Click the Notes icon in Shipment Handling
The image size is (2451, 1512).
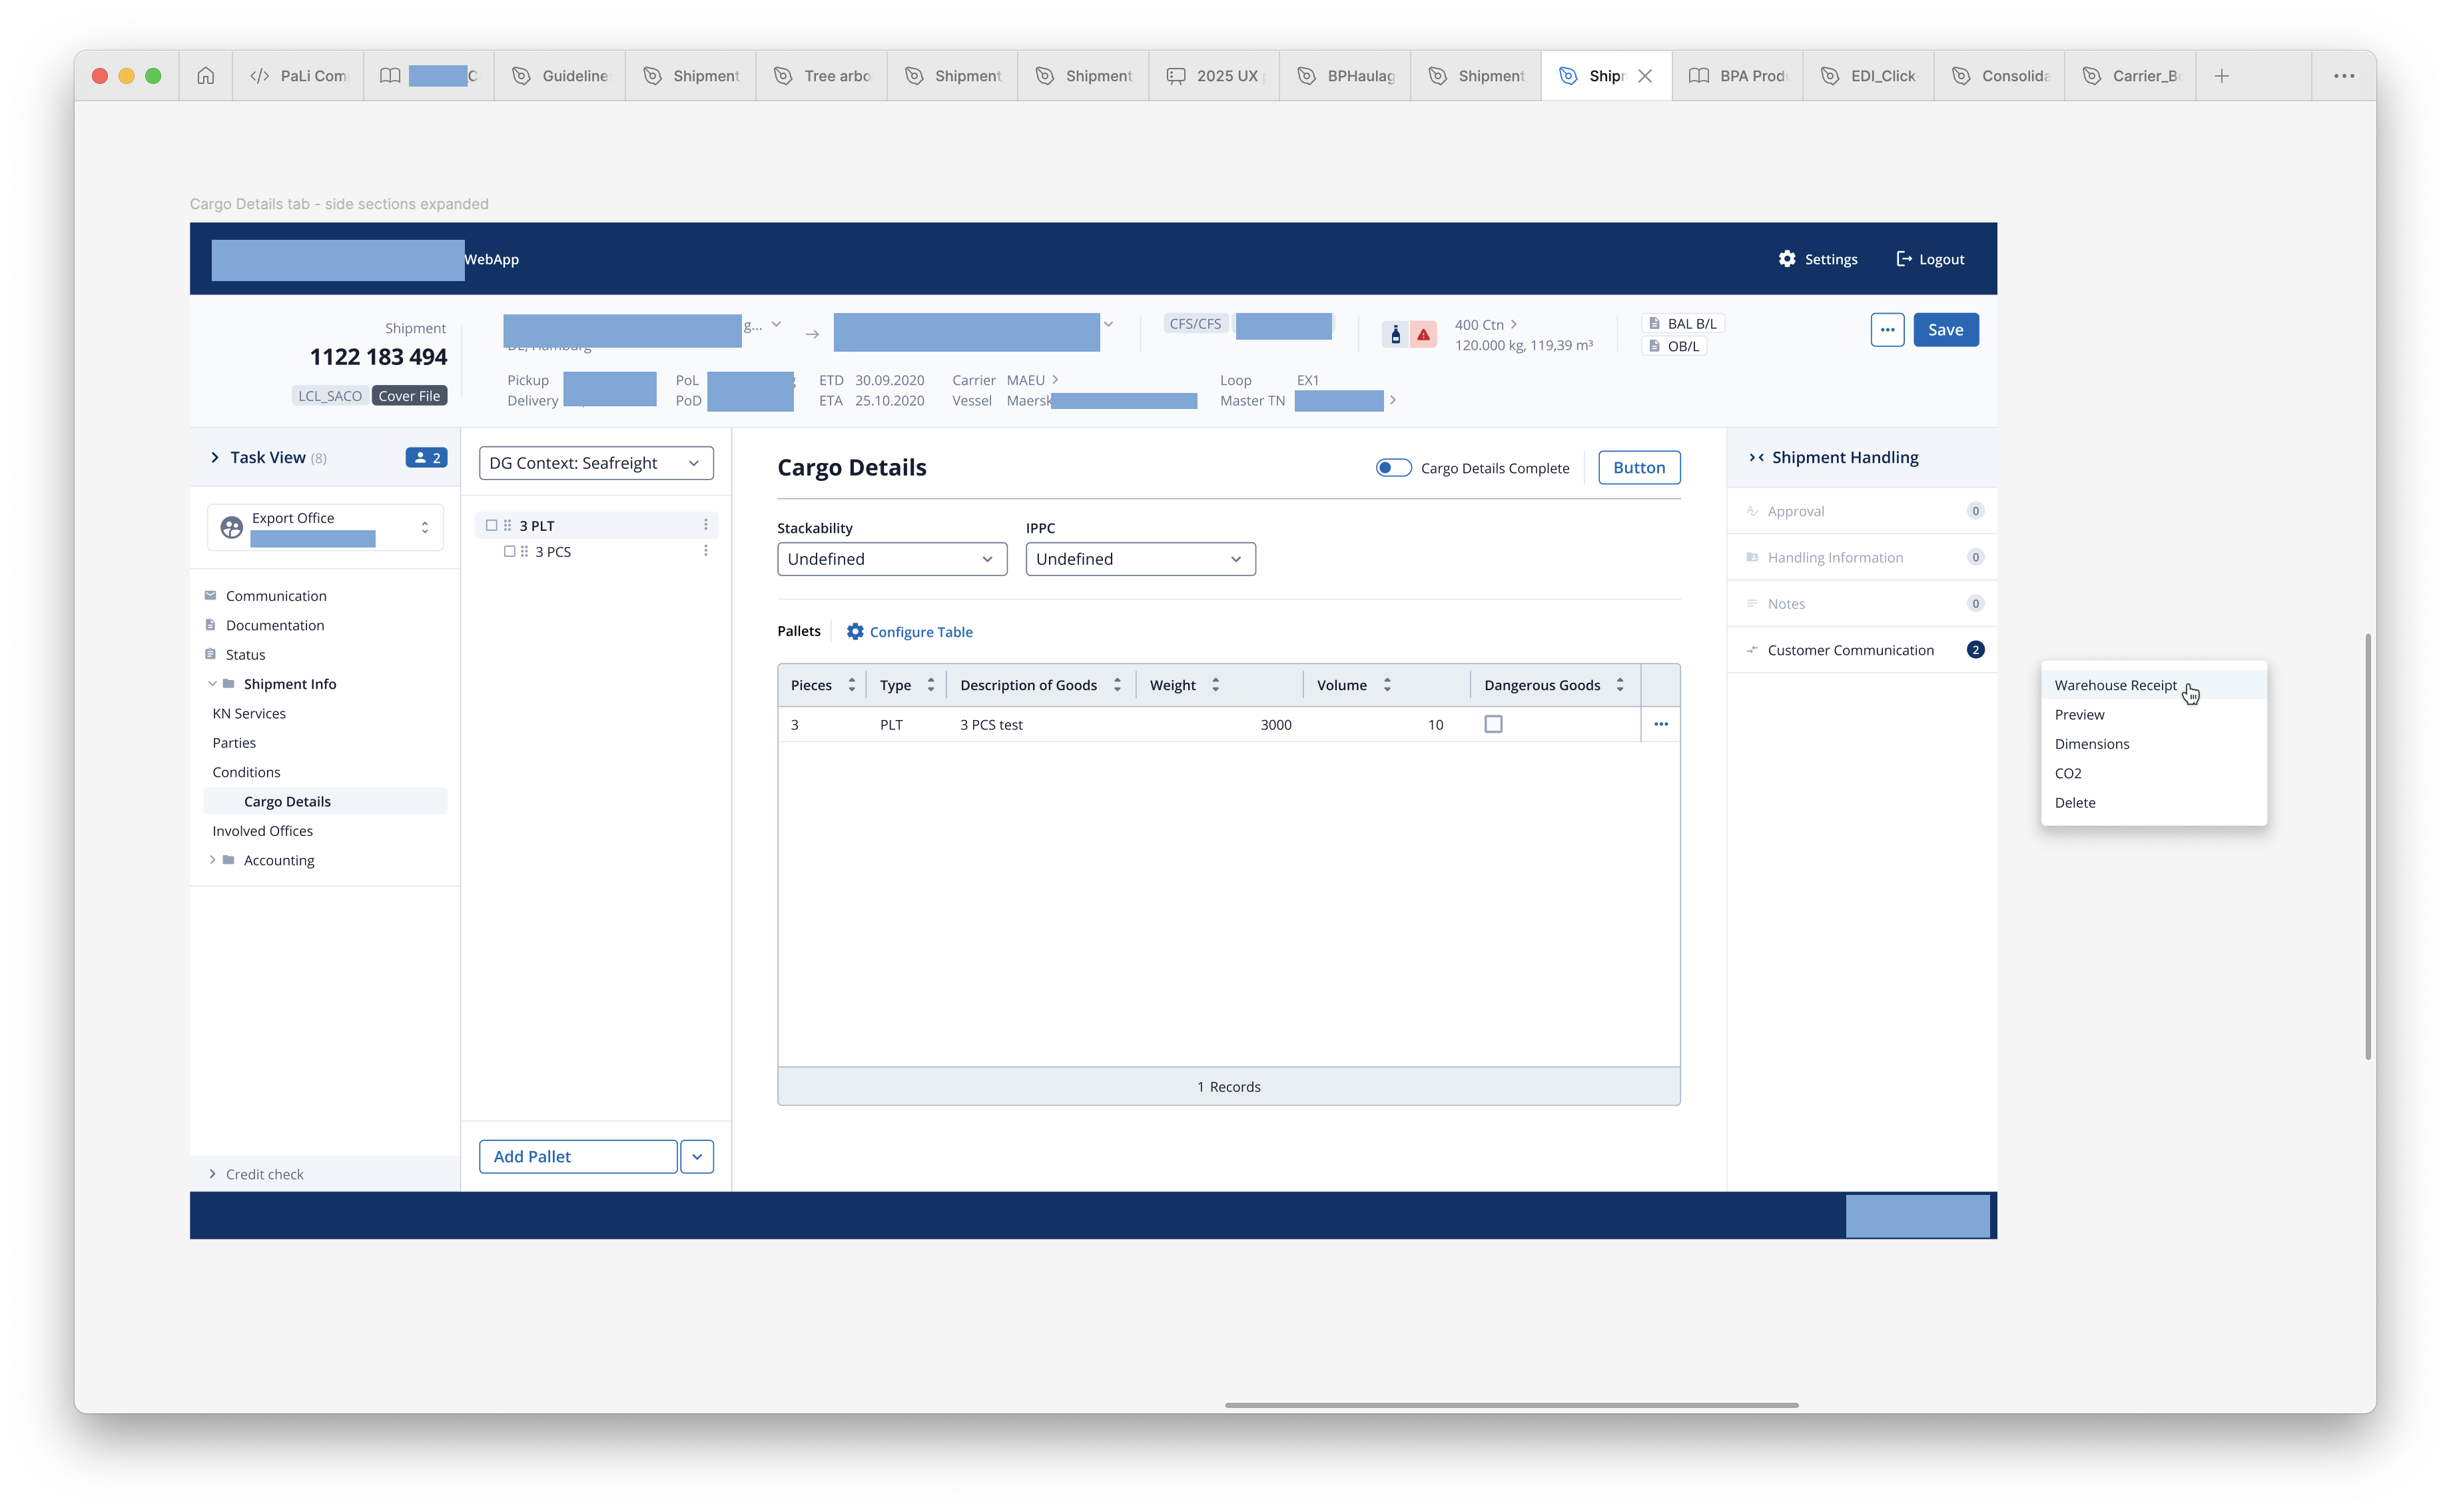1751,603
